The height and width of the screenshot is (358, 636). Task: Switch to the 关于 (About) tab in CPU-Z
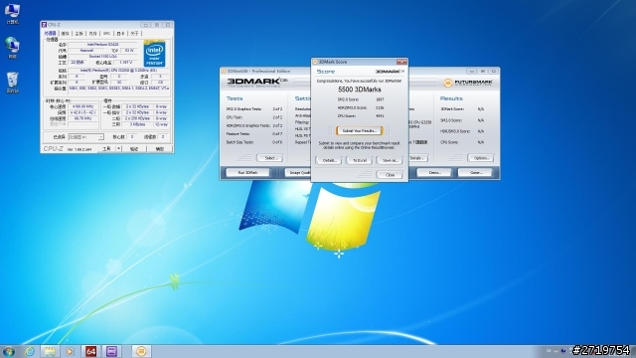tap(134, 33)
